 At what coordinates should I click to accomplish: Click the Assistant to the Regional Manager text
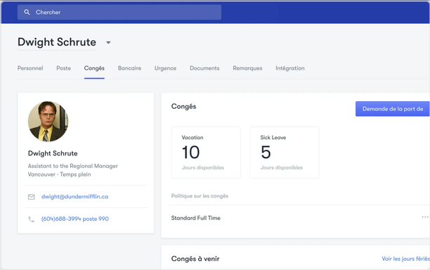click(72, 166)
